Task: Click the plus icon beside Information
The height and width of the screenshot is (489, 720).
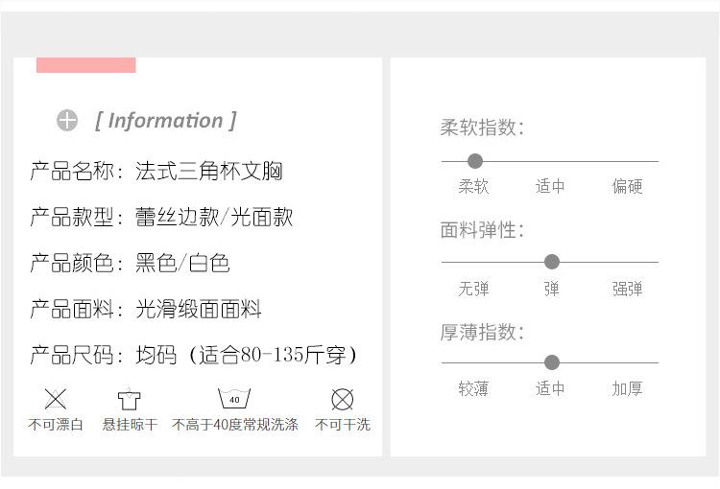Action: 66,121
